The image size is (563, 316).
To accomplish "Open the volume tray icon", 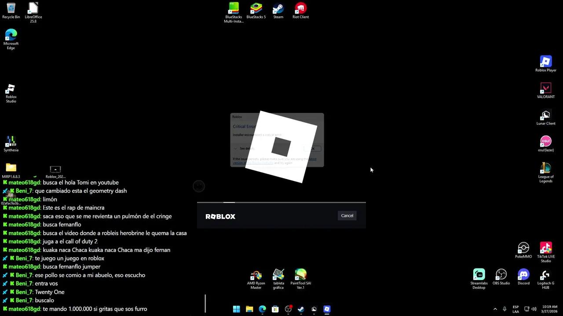I will [x=534, y=309].
